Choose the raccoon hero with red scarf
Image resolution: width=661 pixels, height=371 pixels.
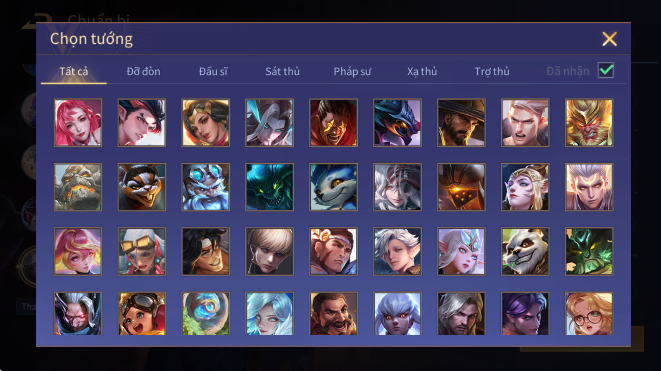(142, 187)
